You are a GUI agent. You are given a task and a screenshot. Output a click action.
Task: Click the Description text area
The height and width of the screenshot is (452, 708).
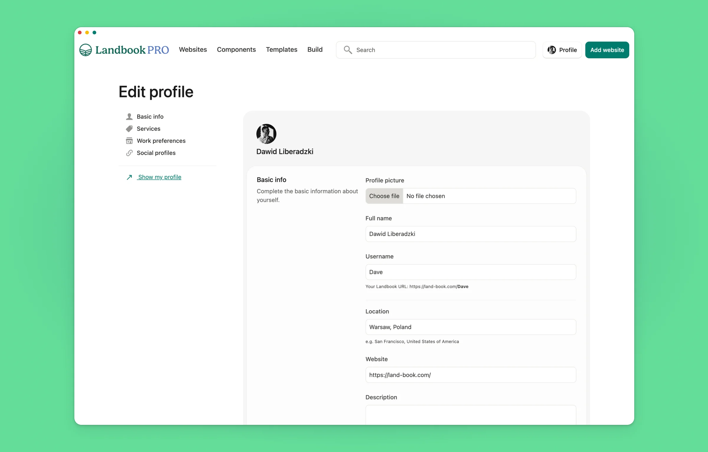(471, 415)
